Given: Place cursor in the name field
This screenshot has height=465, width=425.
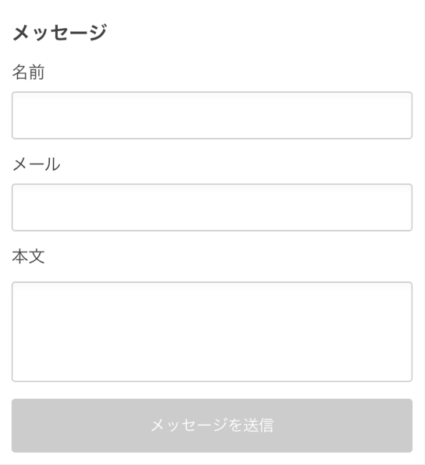Looking at the screenshot, I should [212, 115].
